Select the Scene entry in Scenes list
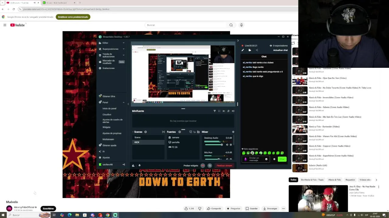 149,137
